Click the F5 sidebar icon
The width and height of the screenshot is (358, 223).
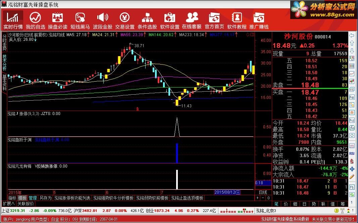(x=352, y=187)
